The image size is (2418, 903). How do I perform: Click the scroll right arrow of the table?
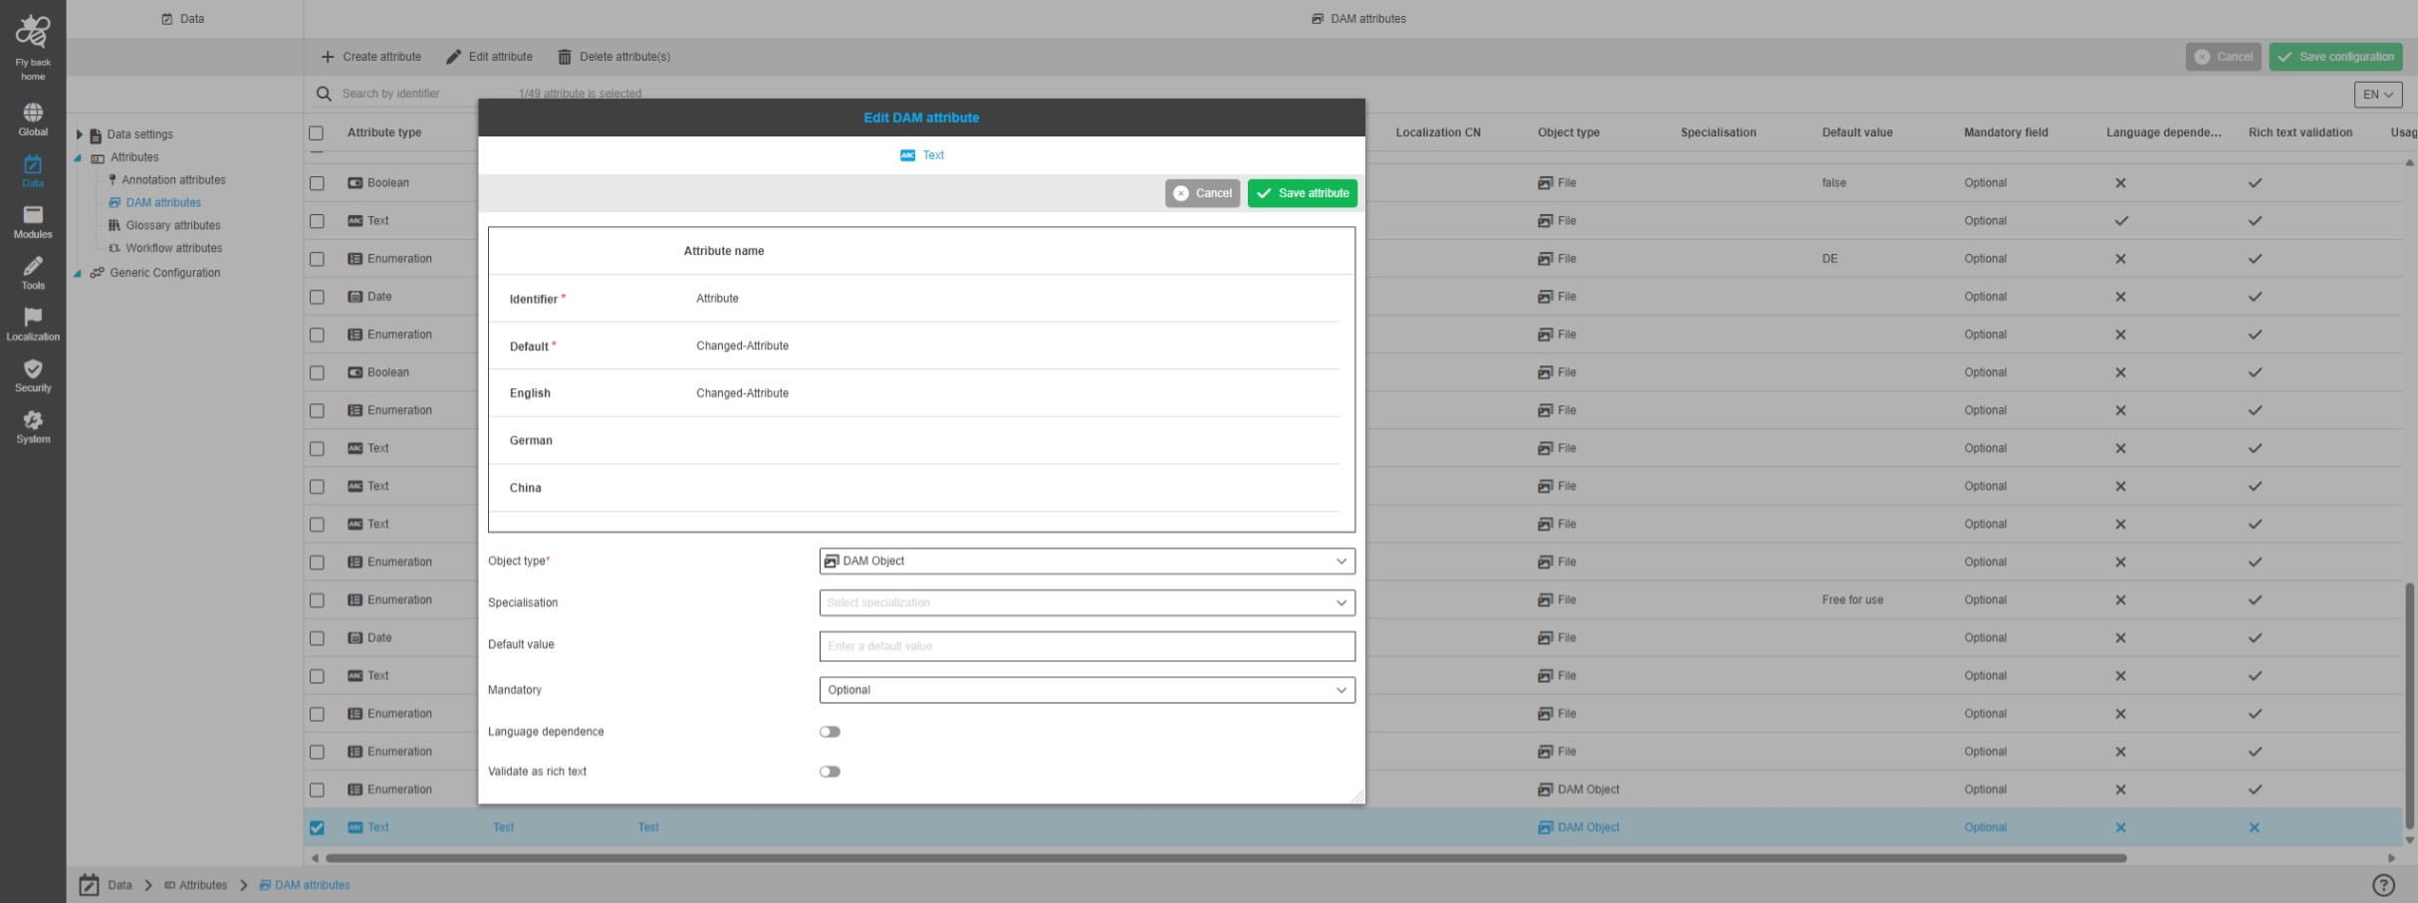[x=2391, y=858]
